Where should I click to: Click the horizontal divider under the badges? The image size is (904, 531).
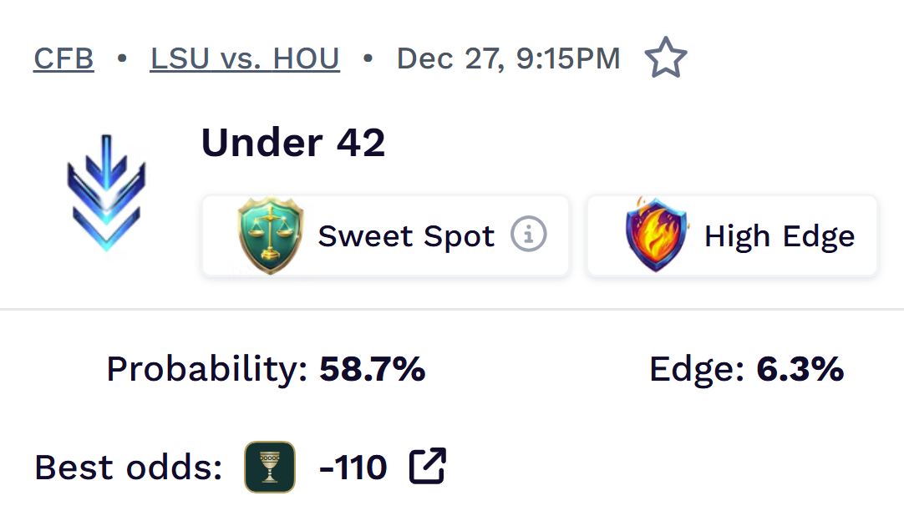tap(452, 309)
